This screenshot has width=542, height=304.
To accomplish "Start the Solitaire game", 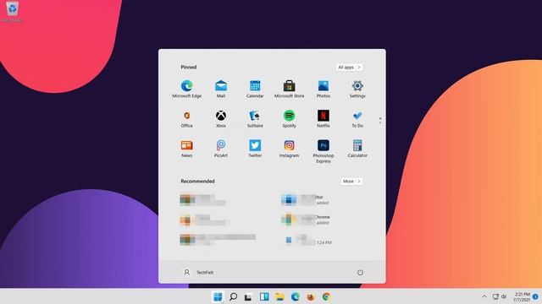I will pyautogui.click(x=255, y=119).
